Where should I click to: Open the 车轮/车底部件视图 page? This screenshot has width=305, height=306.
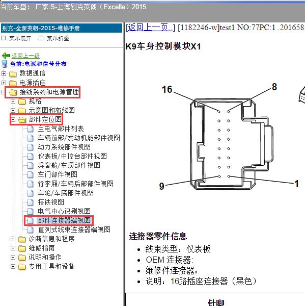[x=66, y=193]
